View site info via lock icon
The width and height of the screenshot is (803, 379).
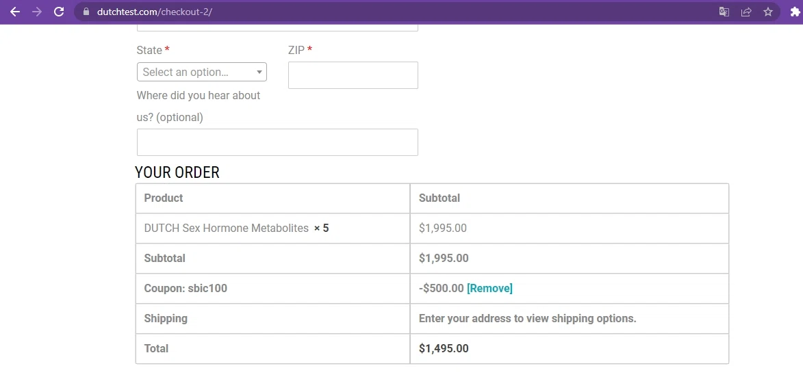pos(86,12)
